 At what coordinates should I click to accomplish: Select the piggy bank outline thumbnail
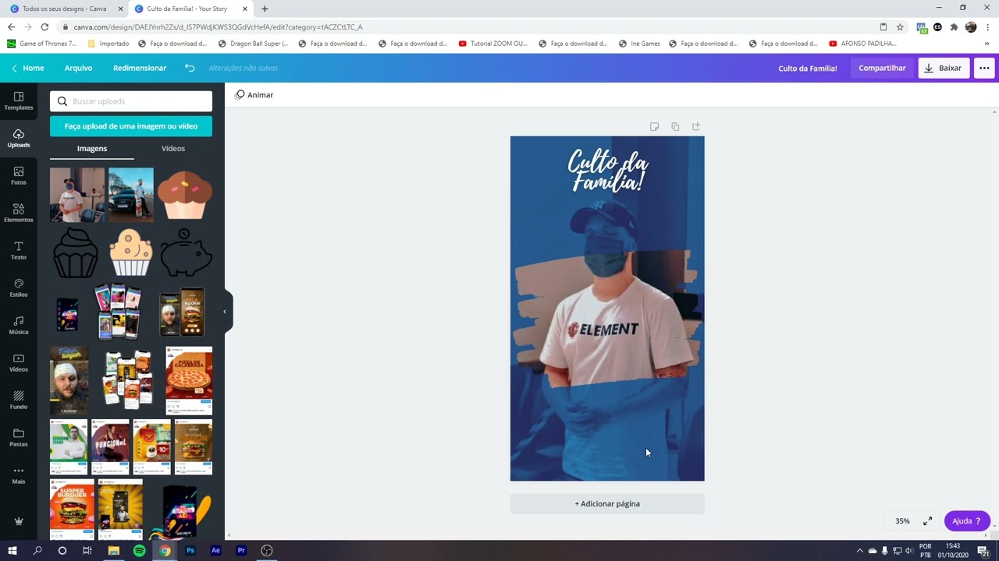pos(186,252)
